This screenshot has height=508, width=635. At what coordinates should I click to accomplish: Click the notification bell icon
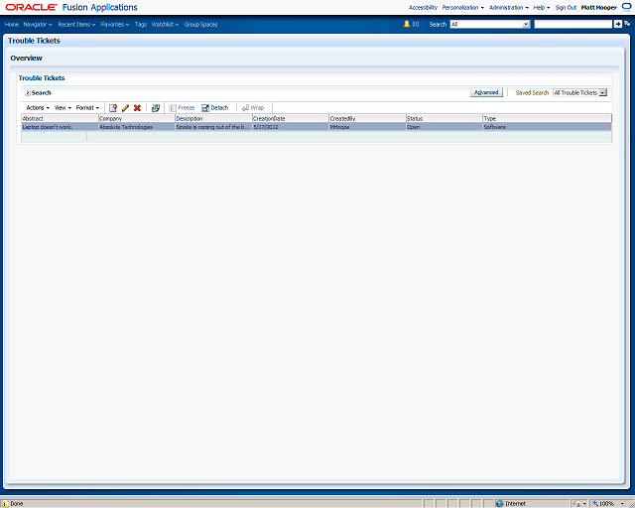[407, 24]
